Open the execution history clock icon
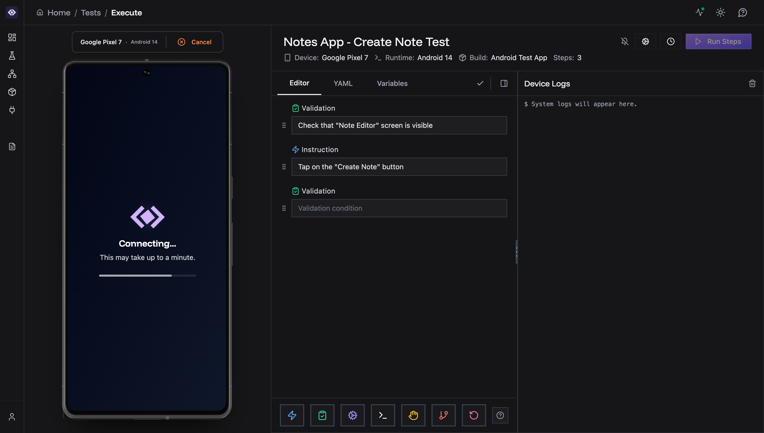The height and width of the screenshot is (433, 764). coord(671,41)
